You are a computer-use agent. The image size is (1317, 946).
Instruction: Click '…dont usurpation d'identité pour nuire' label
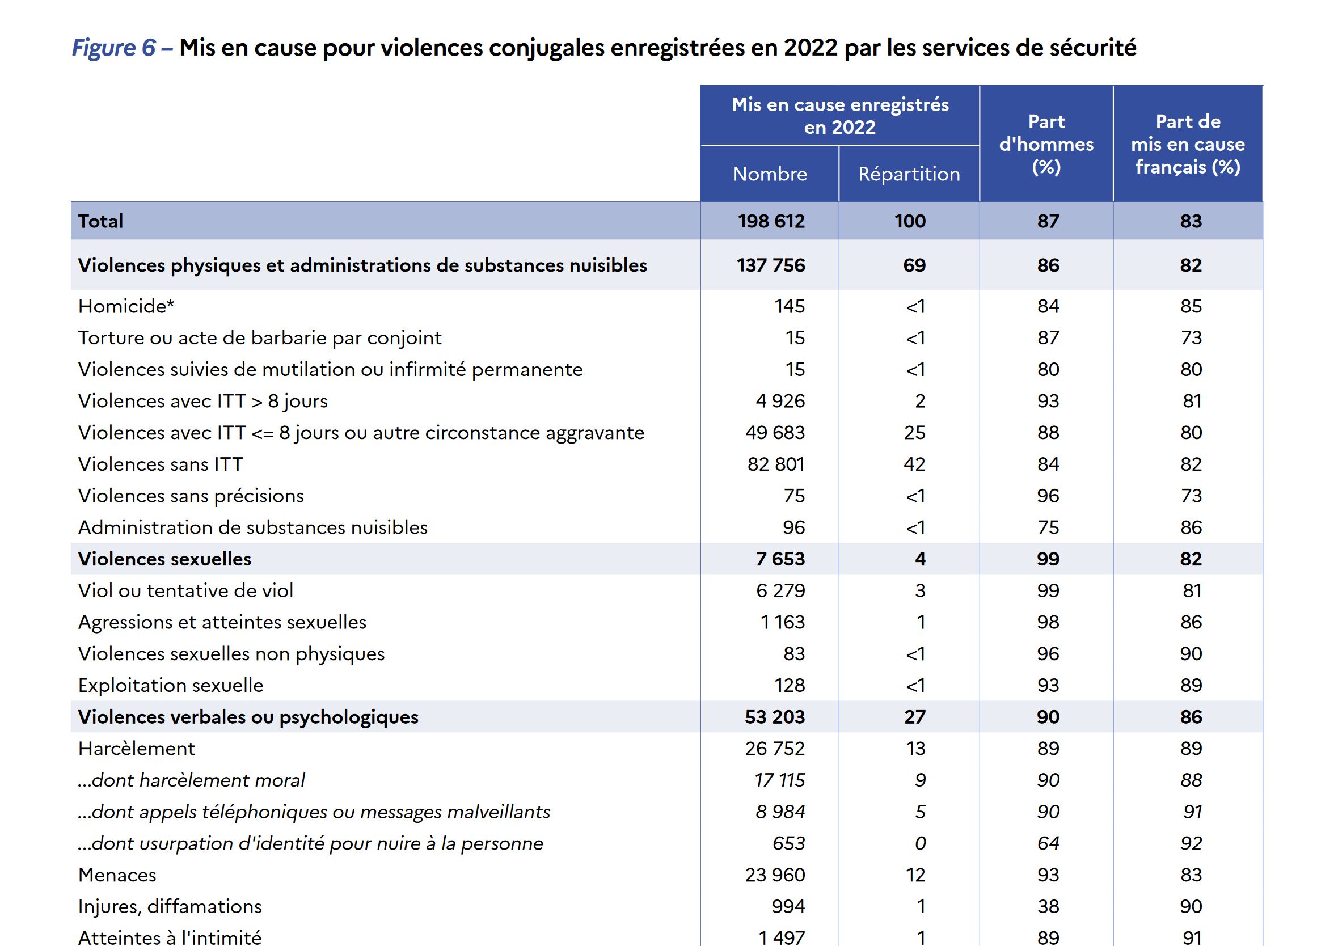pos(311,844)
